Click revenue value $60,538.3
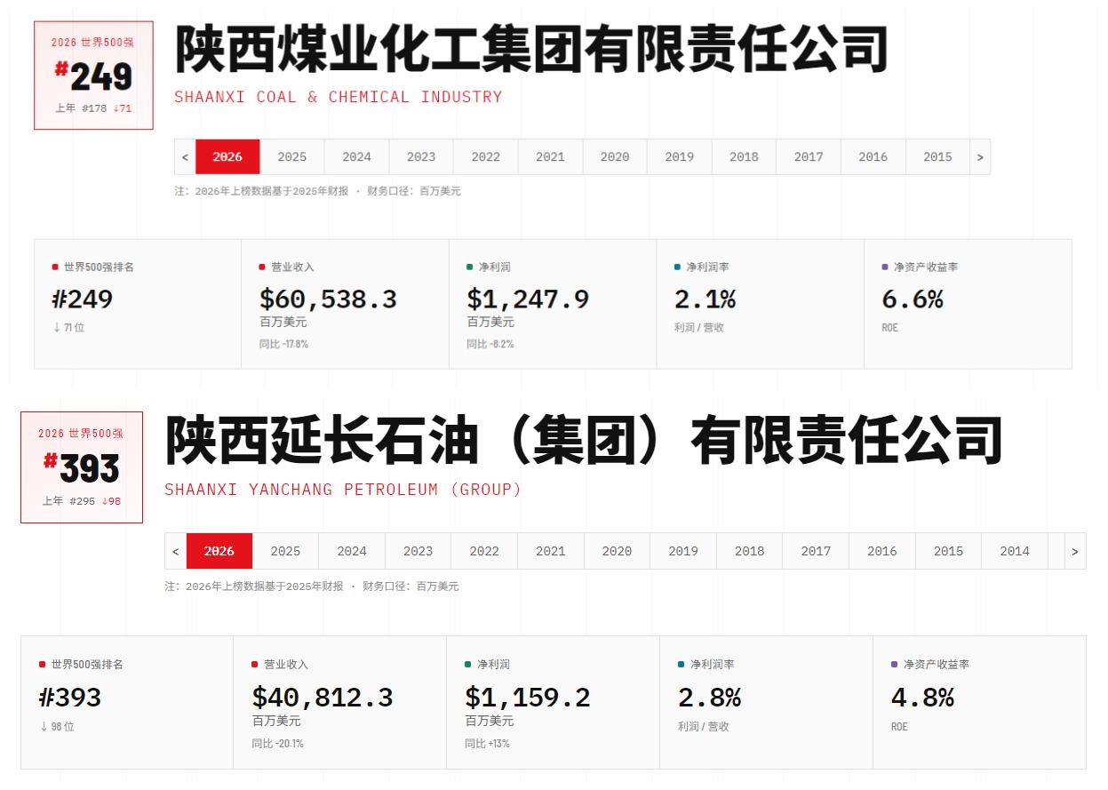The image size is (1108, 790). (x=328, y=299)
